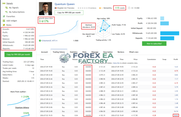The height and width of the screenshot is (117, 181).
Task: Open Favorites in sidebar
Action: [11, 16]
